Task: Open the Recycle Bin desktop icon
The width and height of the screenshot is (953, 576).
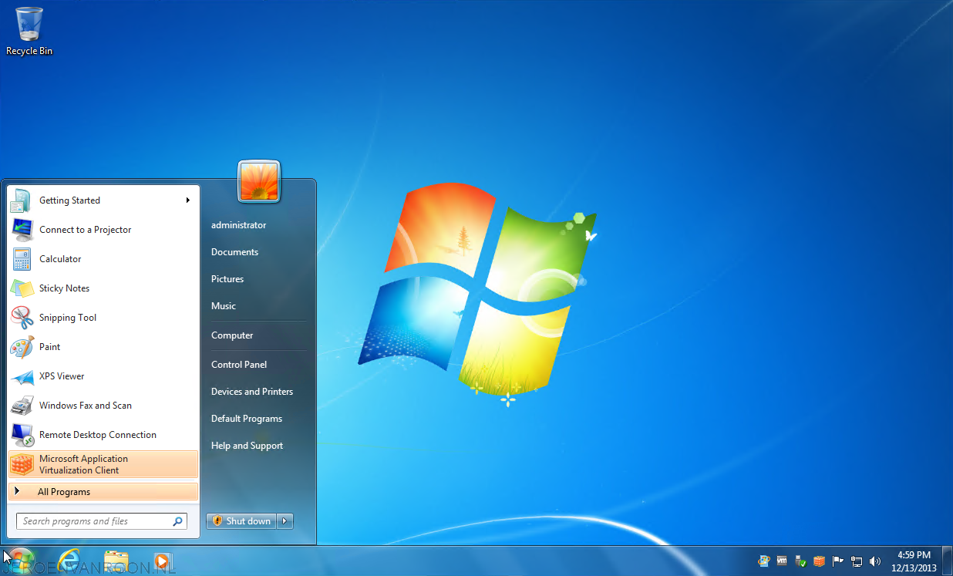Action: pos(29,31)
